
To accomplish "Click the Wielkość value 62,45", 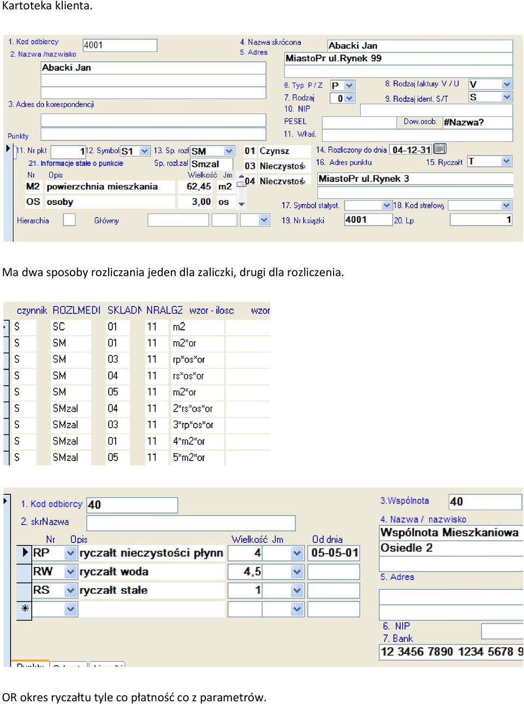I will click(195, 186).
